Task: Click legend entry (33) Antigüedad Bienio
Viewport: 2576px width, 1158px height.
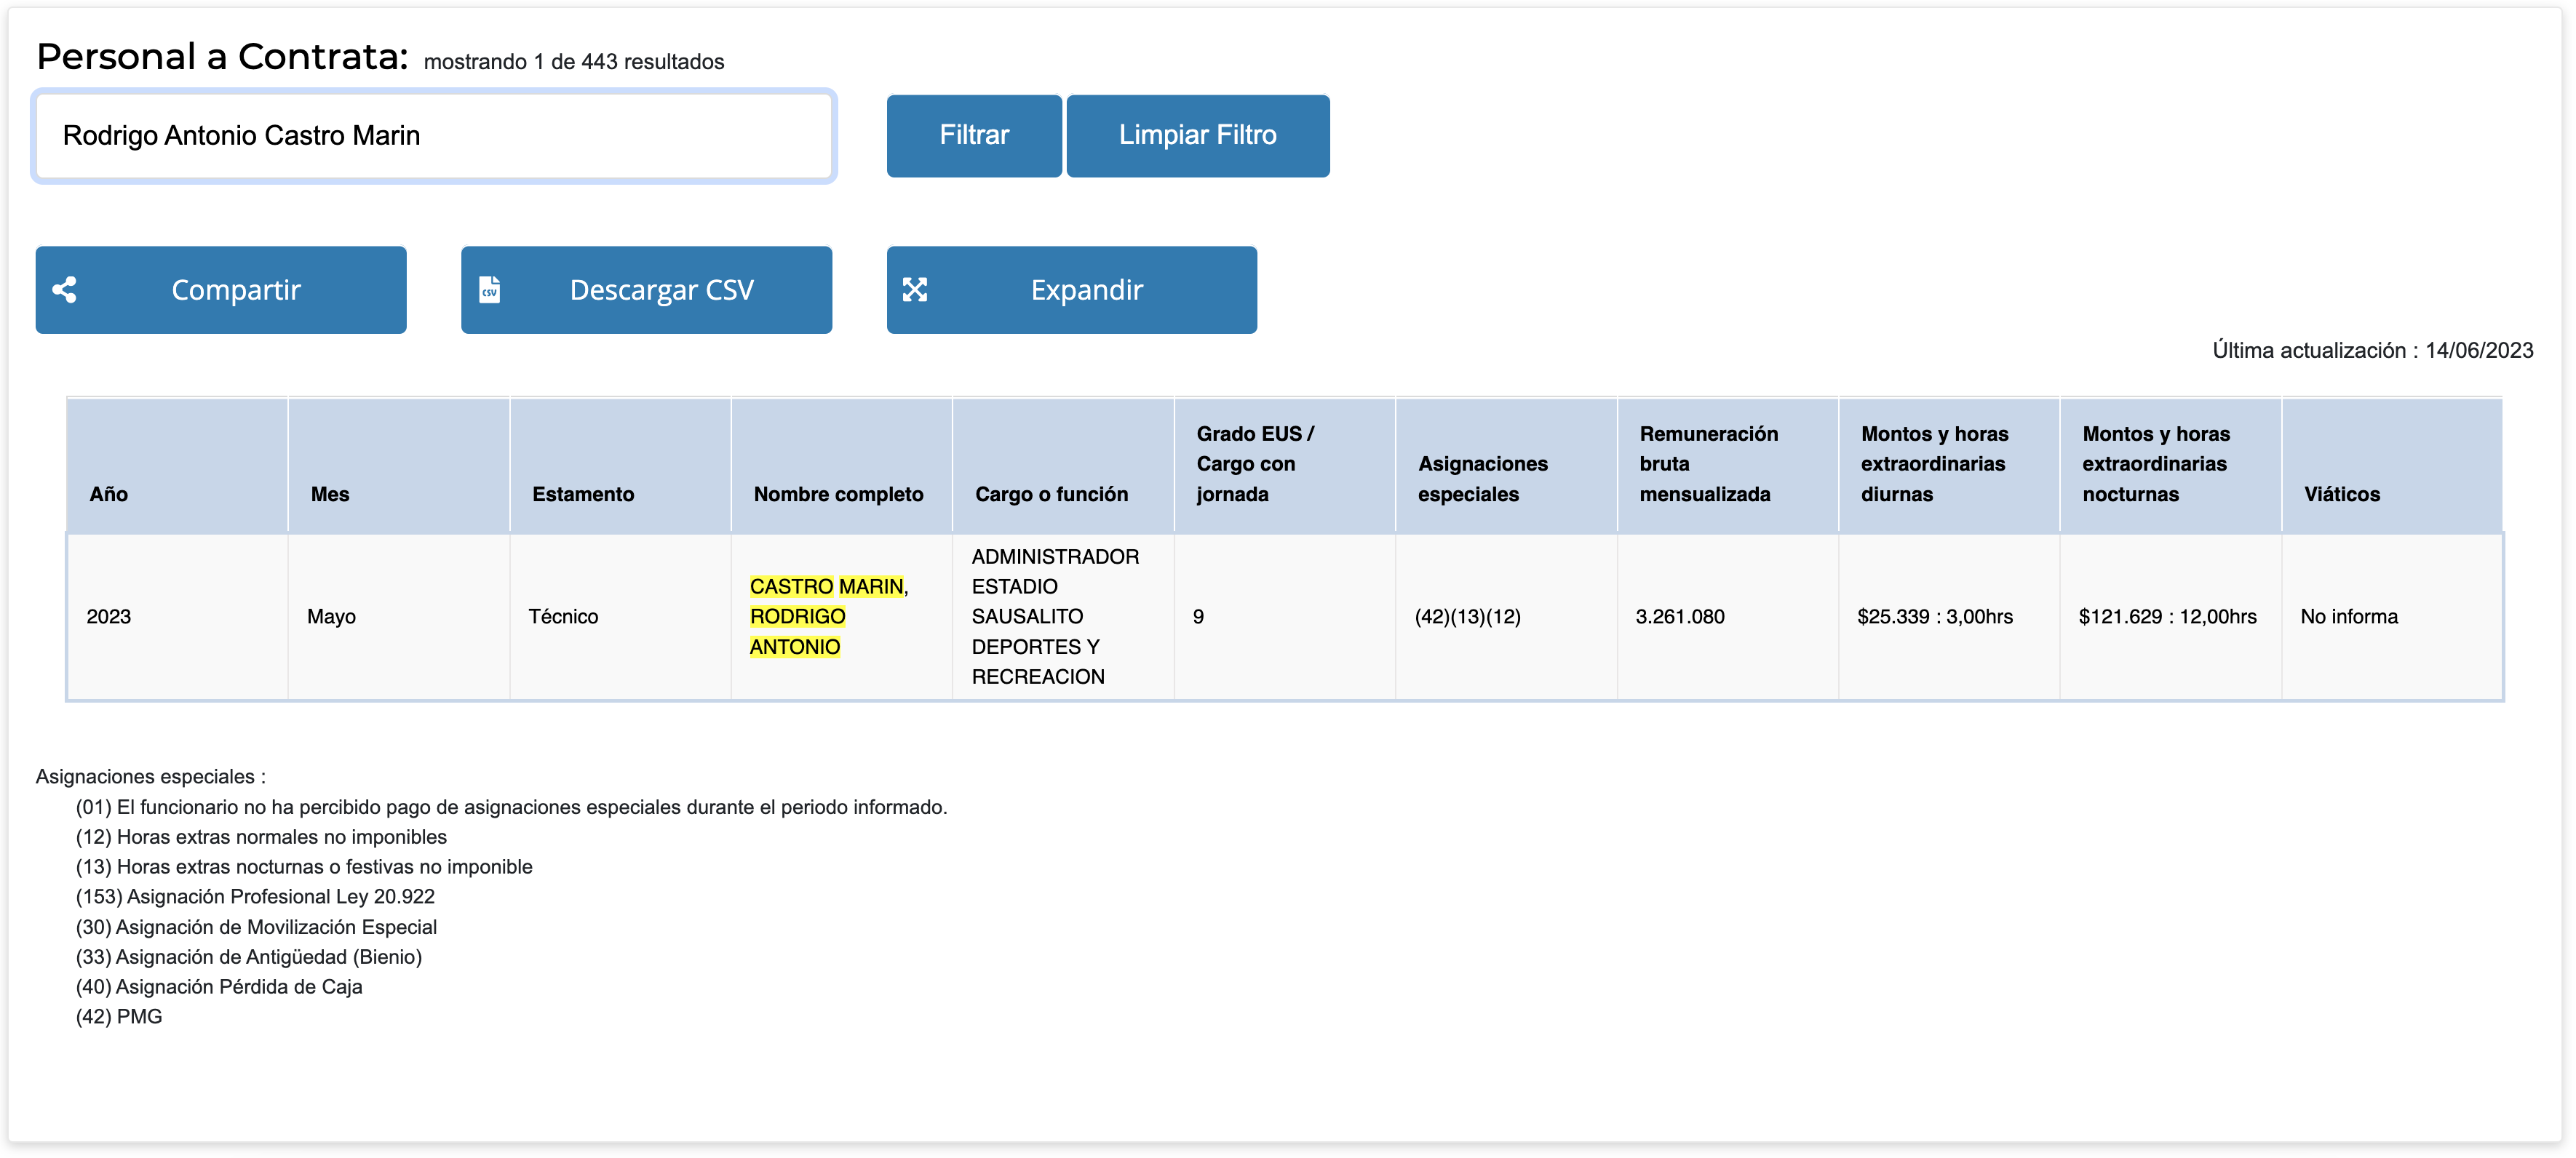Action: click(x=249, y=957)
